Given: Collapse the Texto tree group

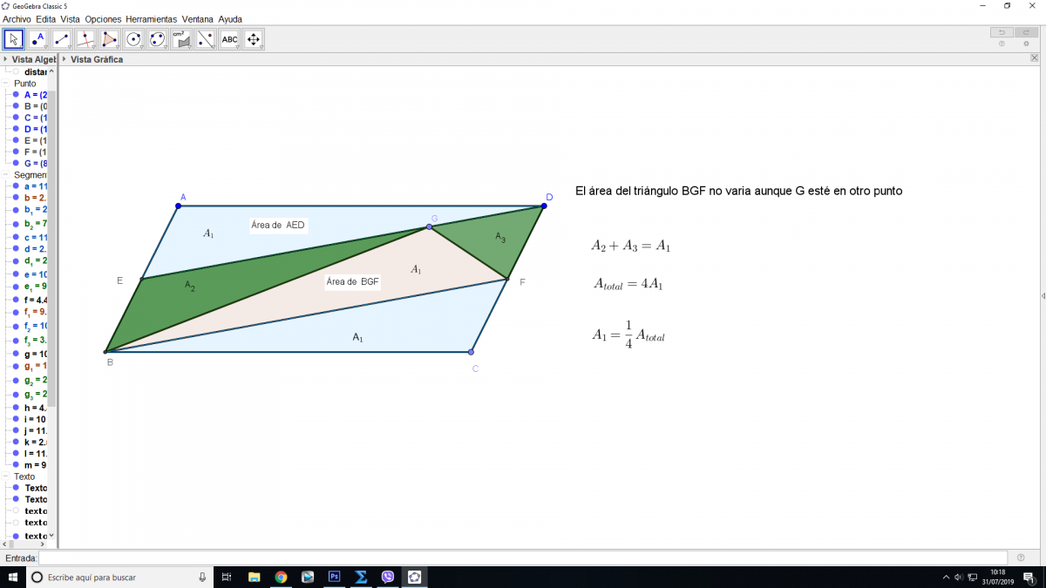Looking at the screenshot, I should (x=6, y=476).
